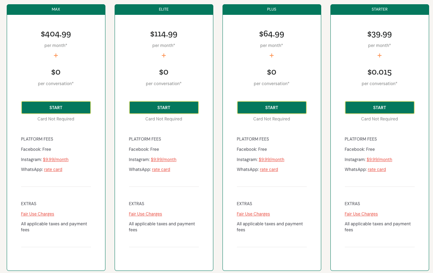This screenshot has width=433, height=273.
Task: Click the STARTER plan header bar
Action: pos(379,10)
